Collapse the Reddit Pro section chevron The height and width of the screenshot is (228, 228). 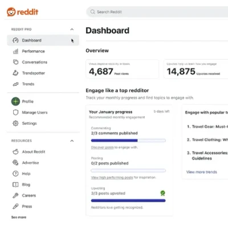tap(72, 29)
